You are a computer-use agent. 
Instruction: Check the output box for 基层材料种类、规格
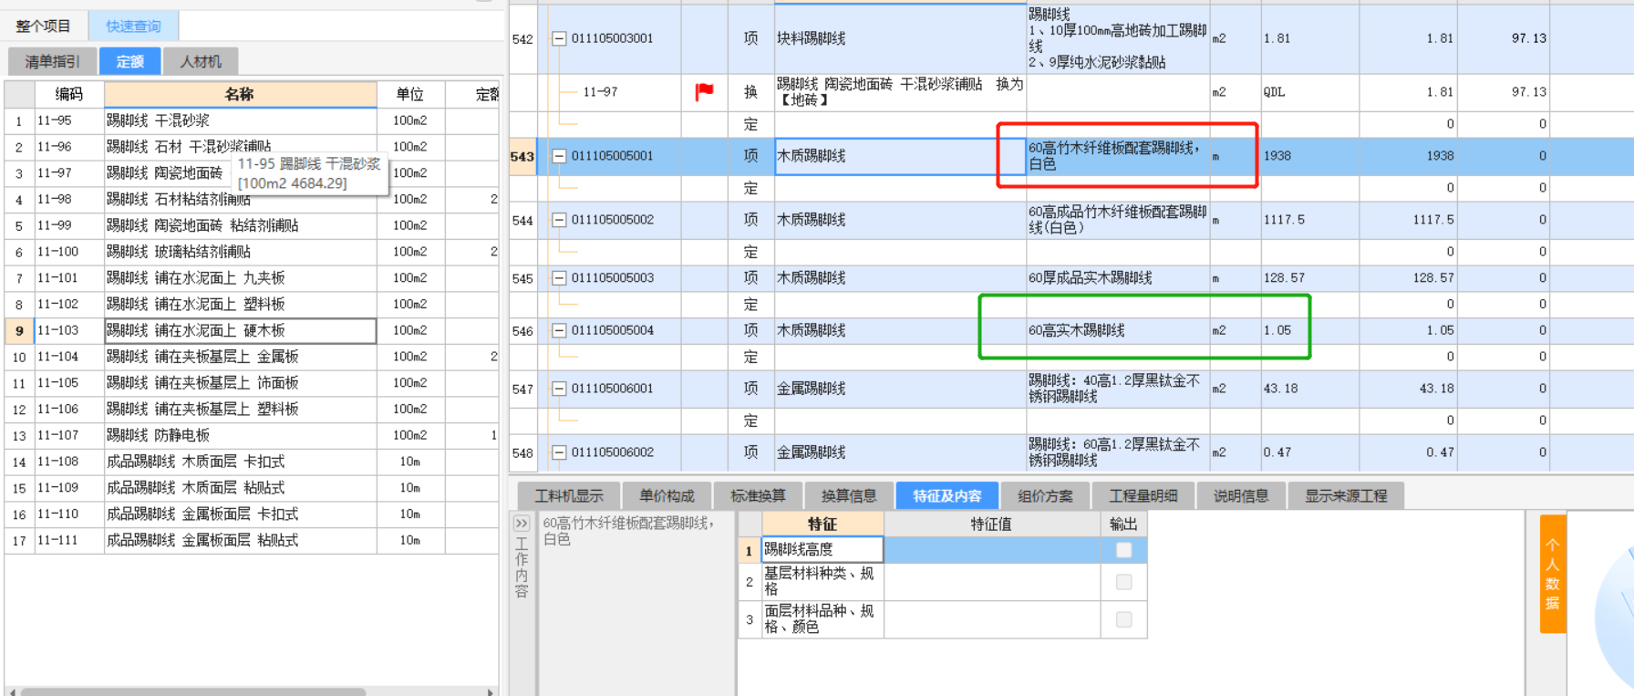click(x=1123, y=581)
